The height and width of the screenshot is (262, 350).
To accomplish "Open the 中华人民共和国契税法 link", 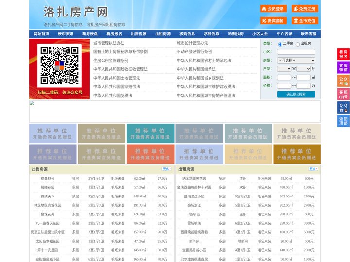I will click(113, 96).
